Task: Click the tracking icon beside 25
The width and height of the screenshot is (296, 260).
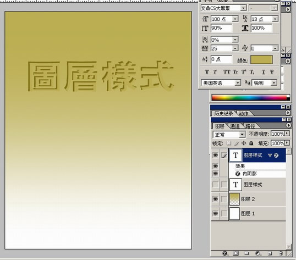Action: [205, 48]
